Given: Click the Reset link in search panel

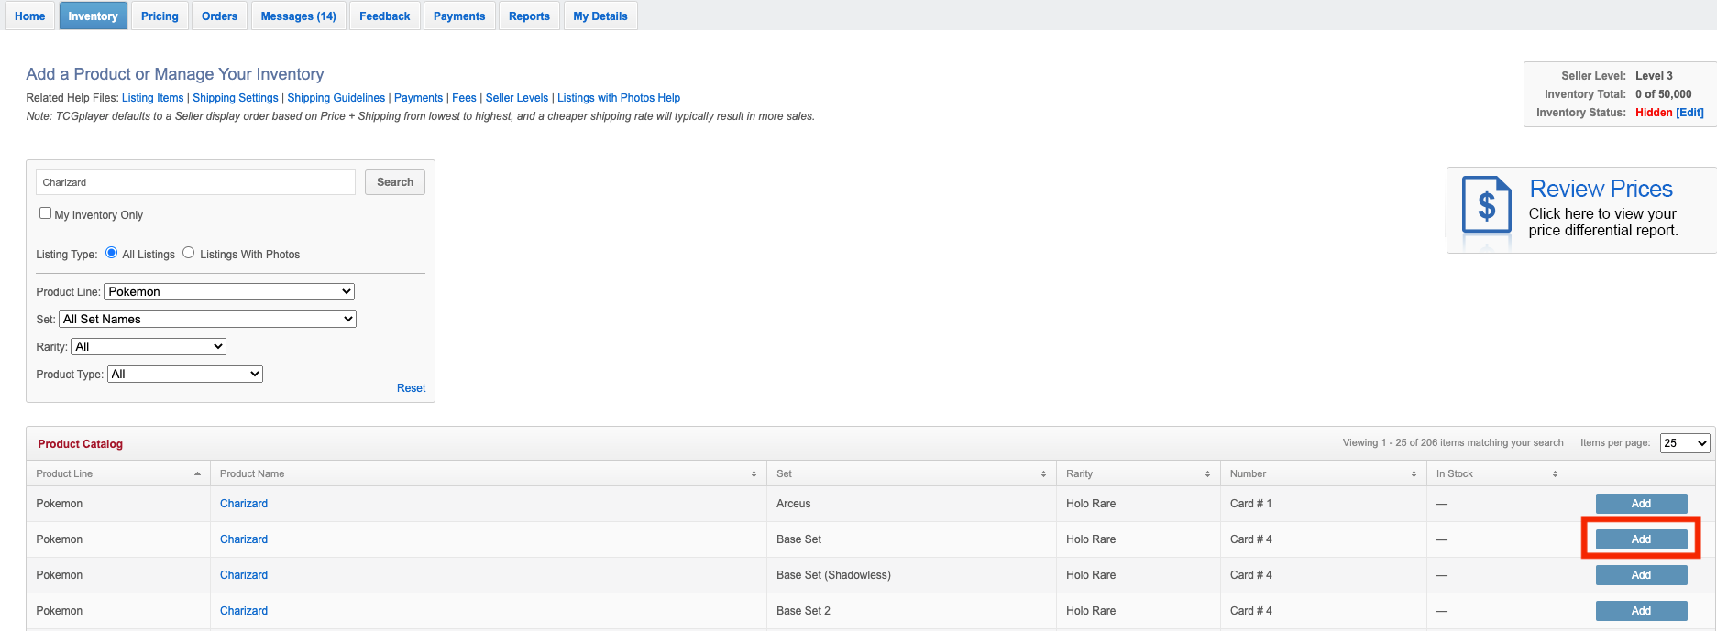Looking at the screenshot, I should tap(411, 388).
